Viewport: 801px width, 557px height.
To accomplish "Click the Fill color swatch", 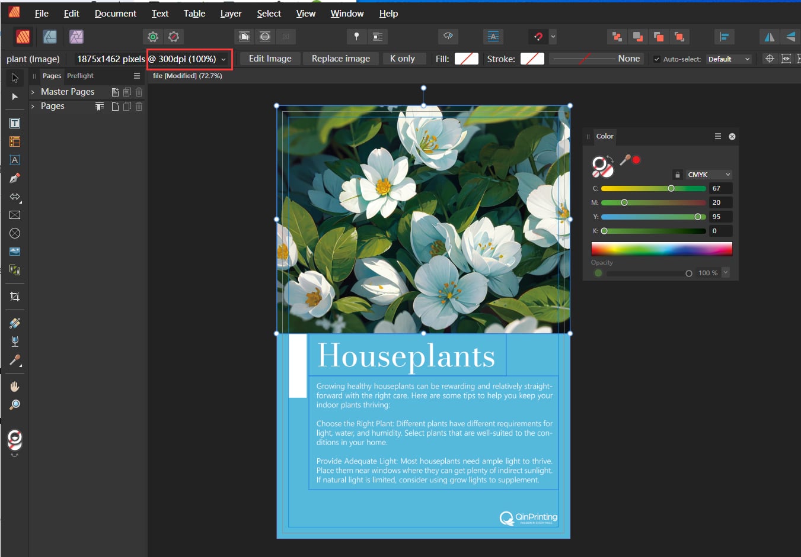I will [467, 59].
